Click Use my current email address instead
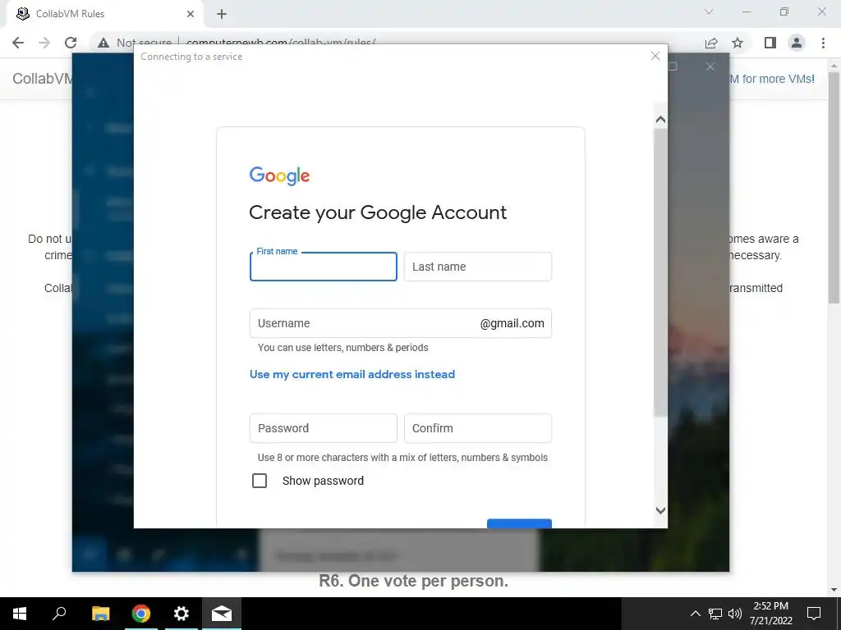841x630 pixels. click(x=352, y=374)
